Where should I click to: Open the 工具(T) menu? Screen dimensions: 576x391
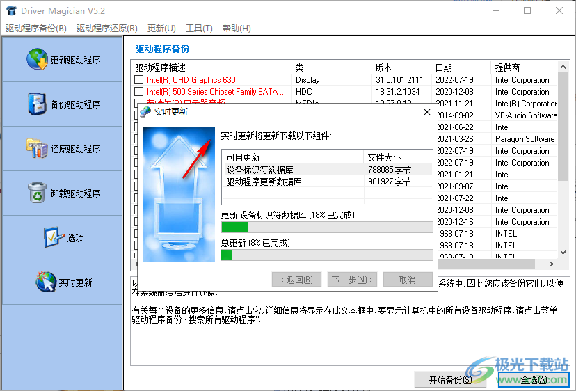tap(199, 29)
